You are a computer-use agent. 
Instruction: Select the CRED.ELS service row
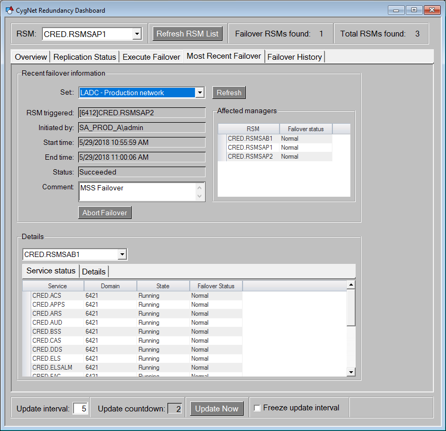133,359
